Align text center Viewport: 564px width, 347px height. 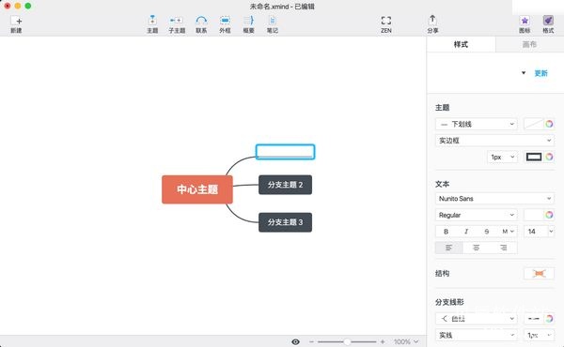tap(477, 248)
